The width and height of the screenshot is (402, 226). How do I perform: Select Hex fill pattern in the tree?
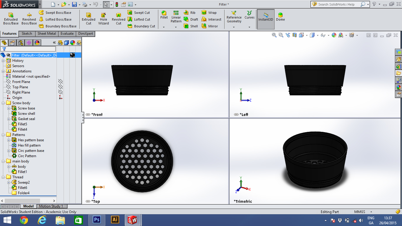(29, 145)
